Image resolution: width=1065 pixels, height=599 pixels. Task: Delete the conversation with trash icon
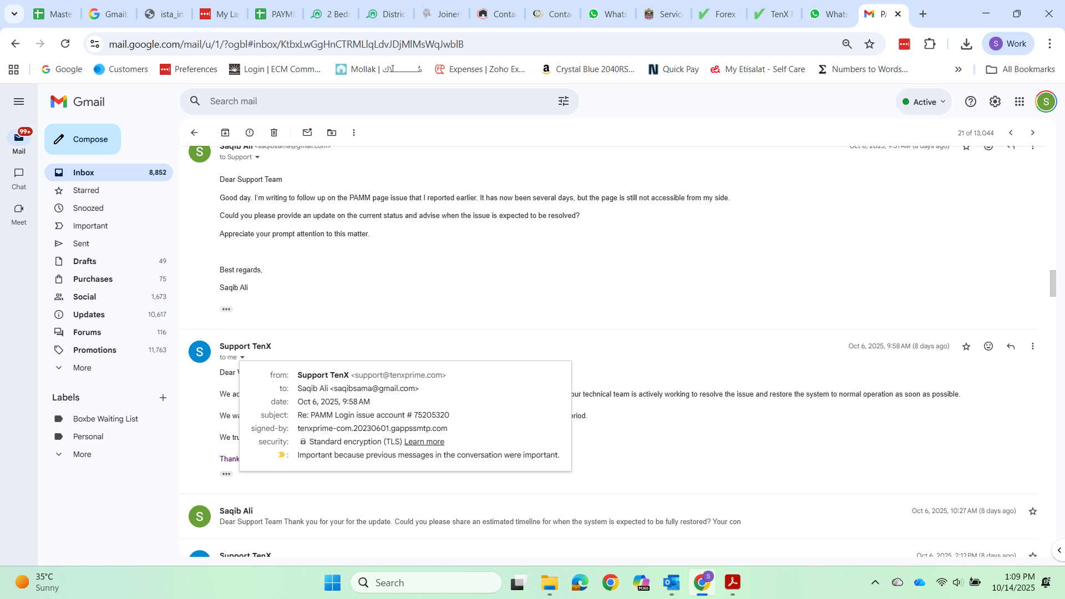[274, 133]
